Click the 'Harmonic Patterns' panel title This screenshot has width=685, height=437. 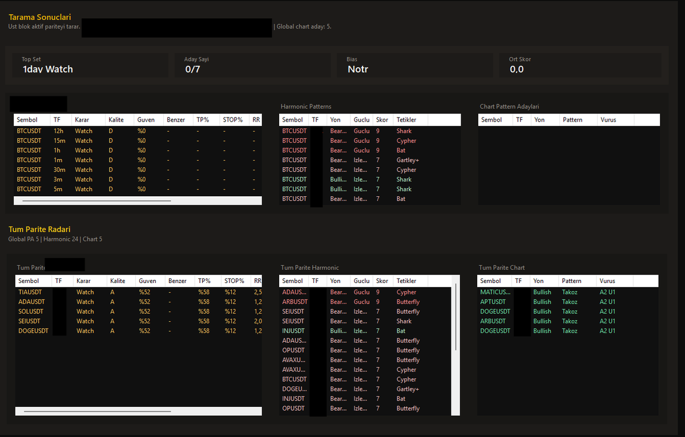coord(306,107)
